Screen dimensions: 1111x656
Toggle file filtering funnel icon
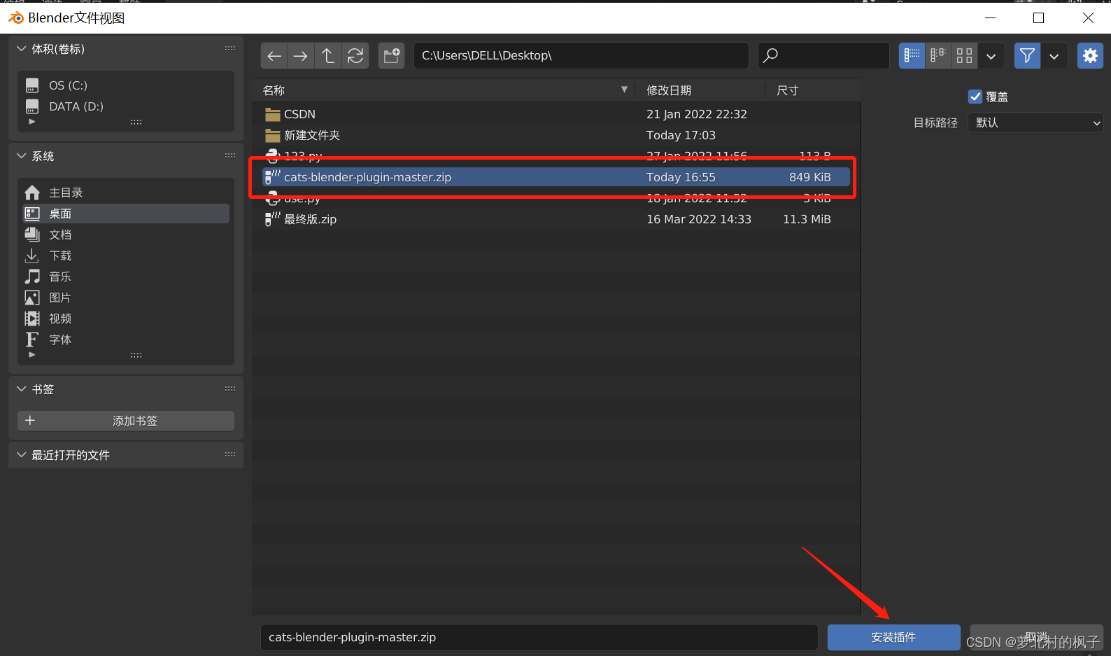click(1027, 56)
